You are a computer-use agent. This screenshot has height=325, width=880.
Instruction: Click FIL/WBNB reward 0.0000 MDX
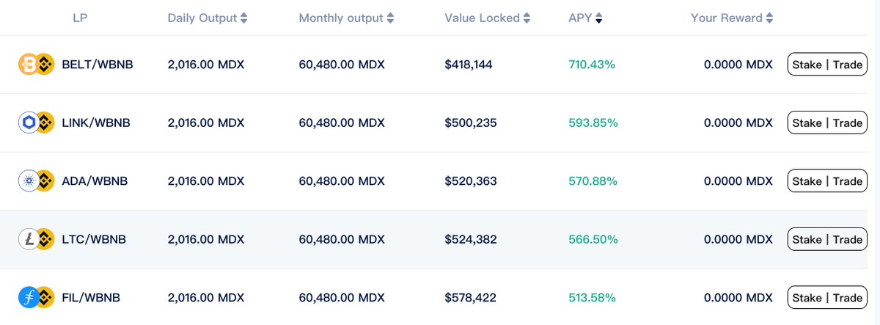tap(738, 298)
